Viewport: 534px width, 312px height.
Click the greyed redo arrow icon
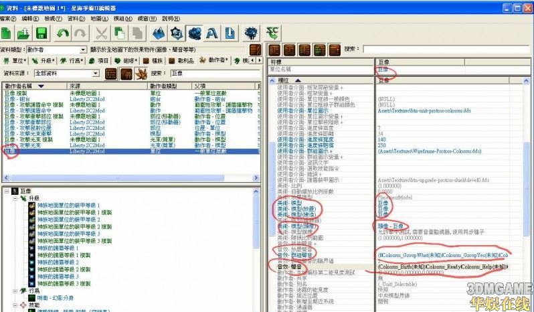click(x=80, y=33)
